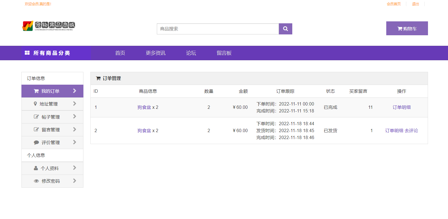
Task: Click 去评论 for order 2
Action: [x=411, y=130]
